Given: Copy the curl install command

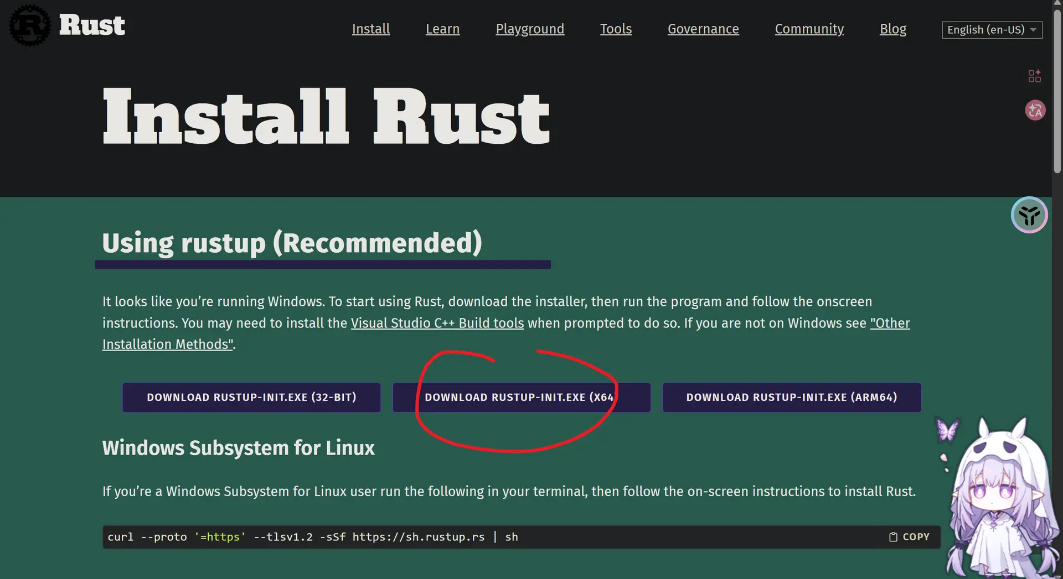Looking at the screenshot, I should 909,537.
